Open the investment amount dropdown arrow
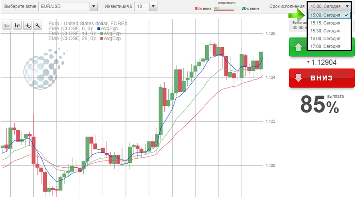 (153, 7)
